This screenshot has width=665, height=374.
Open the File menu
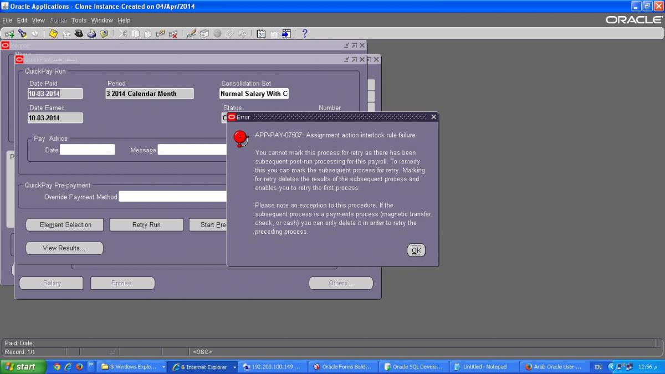point(7,21)
